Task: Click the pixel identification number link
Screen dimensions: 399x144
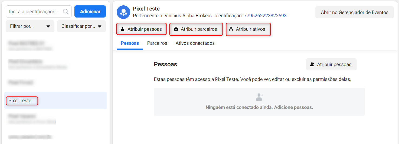Action: click(x=265, y=16)
